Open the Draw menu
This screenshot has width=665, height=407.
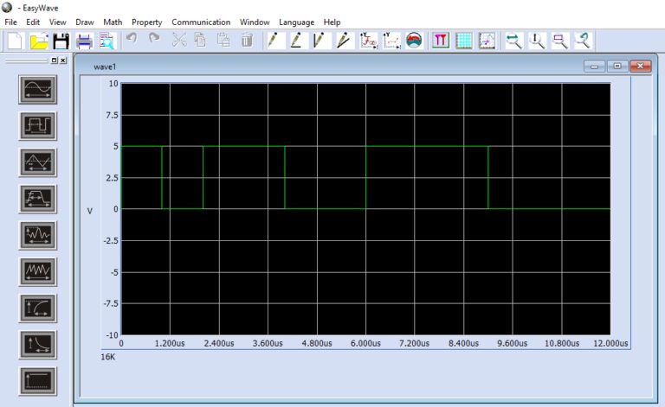point(85,22)
